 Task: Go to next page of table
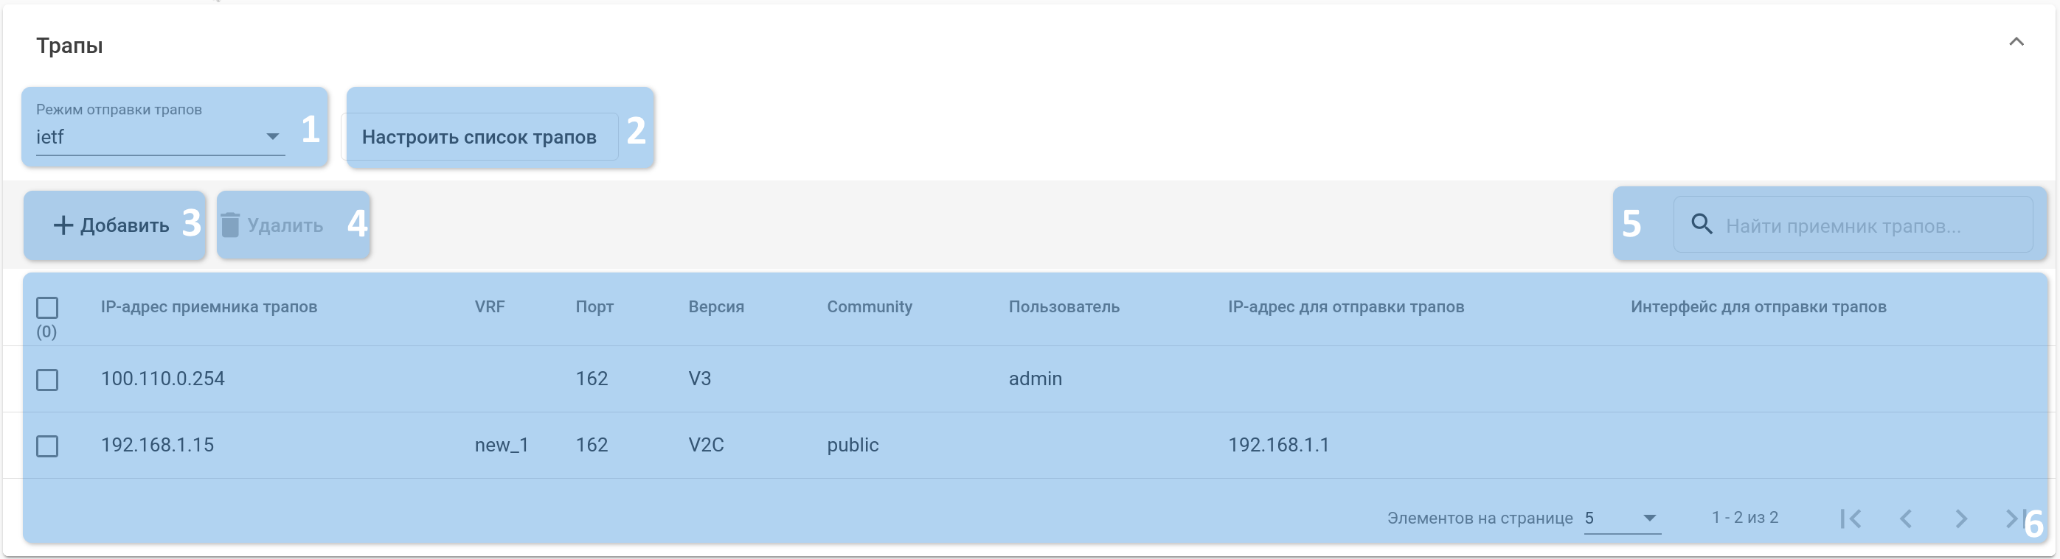[x=1961, y=519]
